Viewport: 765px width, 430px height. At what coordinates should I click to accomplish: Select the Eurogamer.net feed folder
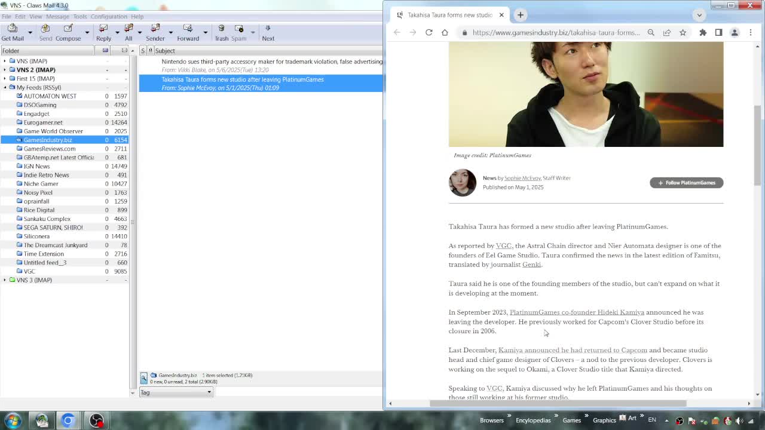[43, 122]
